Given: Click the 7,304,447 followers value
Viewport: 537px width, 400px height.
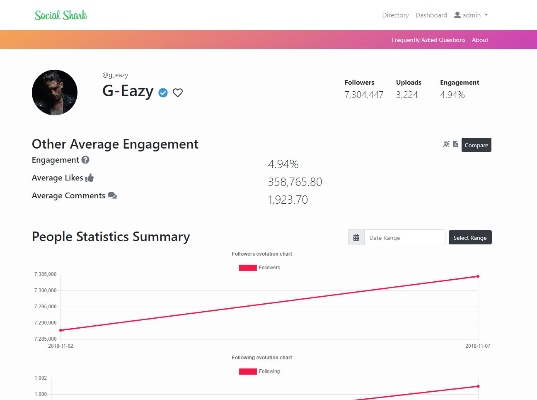Looking at the screenshot, I should pyautogui.click(x=364, y=95).
